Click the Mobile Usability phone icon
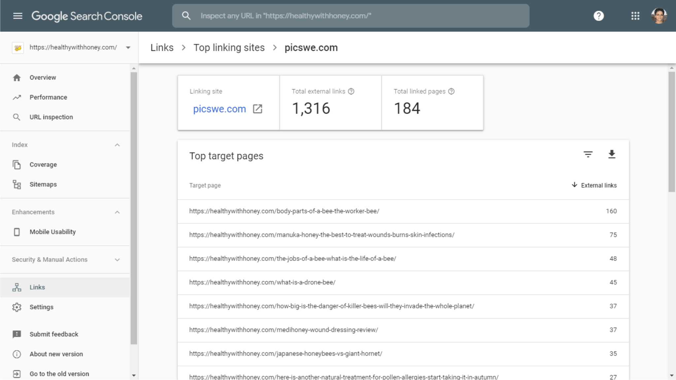 pos(17,232)
